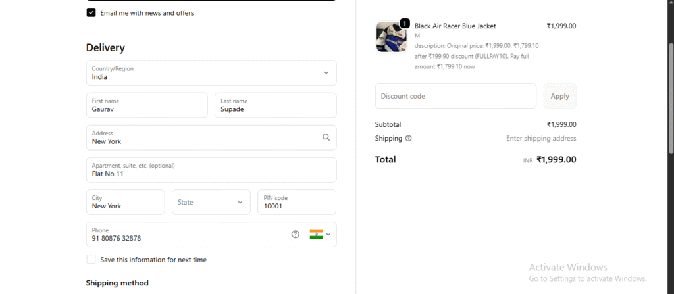This screenshot has height=294, width=674.
Task: Click the quantity badge on product image
Action: click(x=405, y=24)
